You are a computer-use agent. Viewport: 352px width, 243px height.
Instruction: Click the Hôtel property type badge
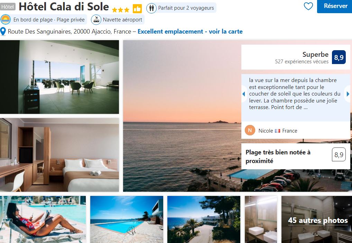[x=8, y=7]
